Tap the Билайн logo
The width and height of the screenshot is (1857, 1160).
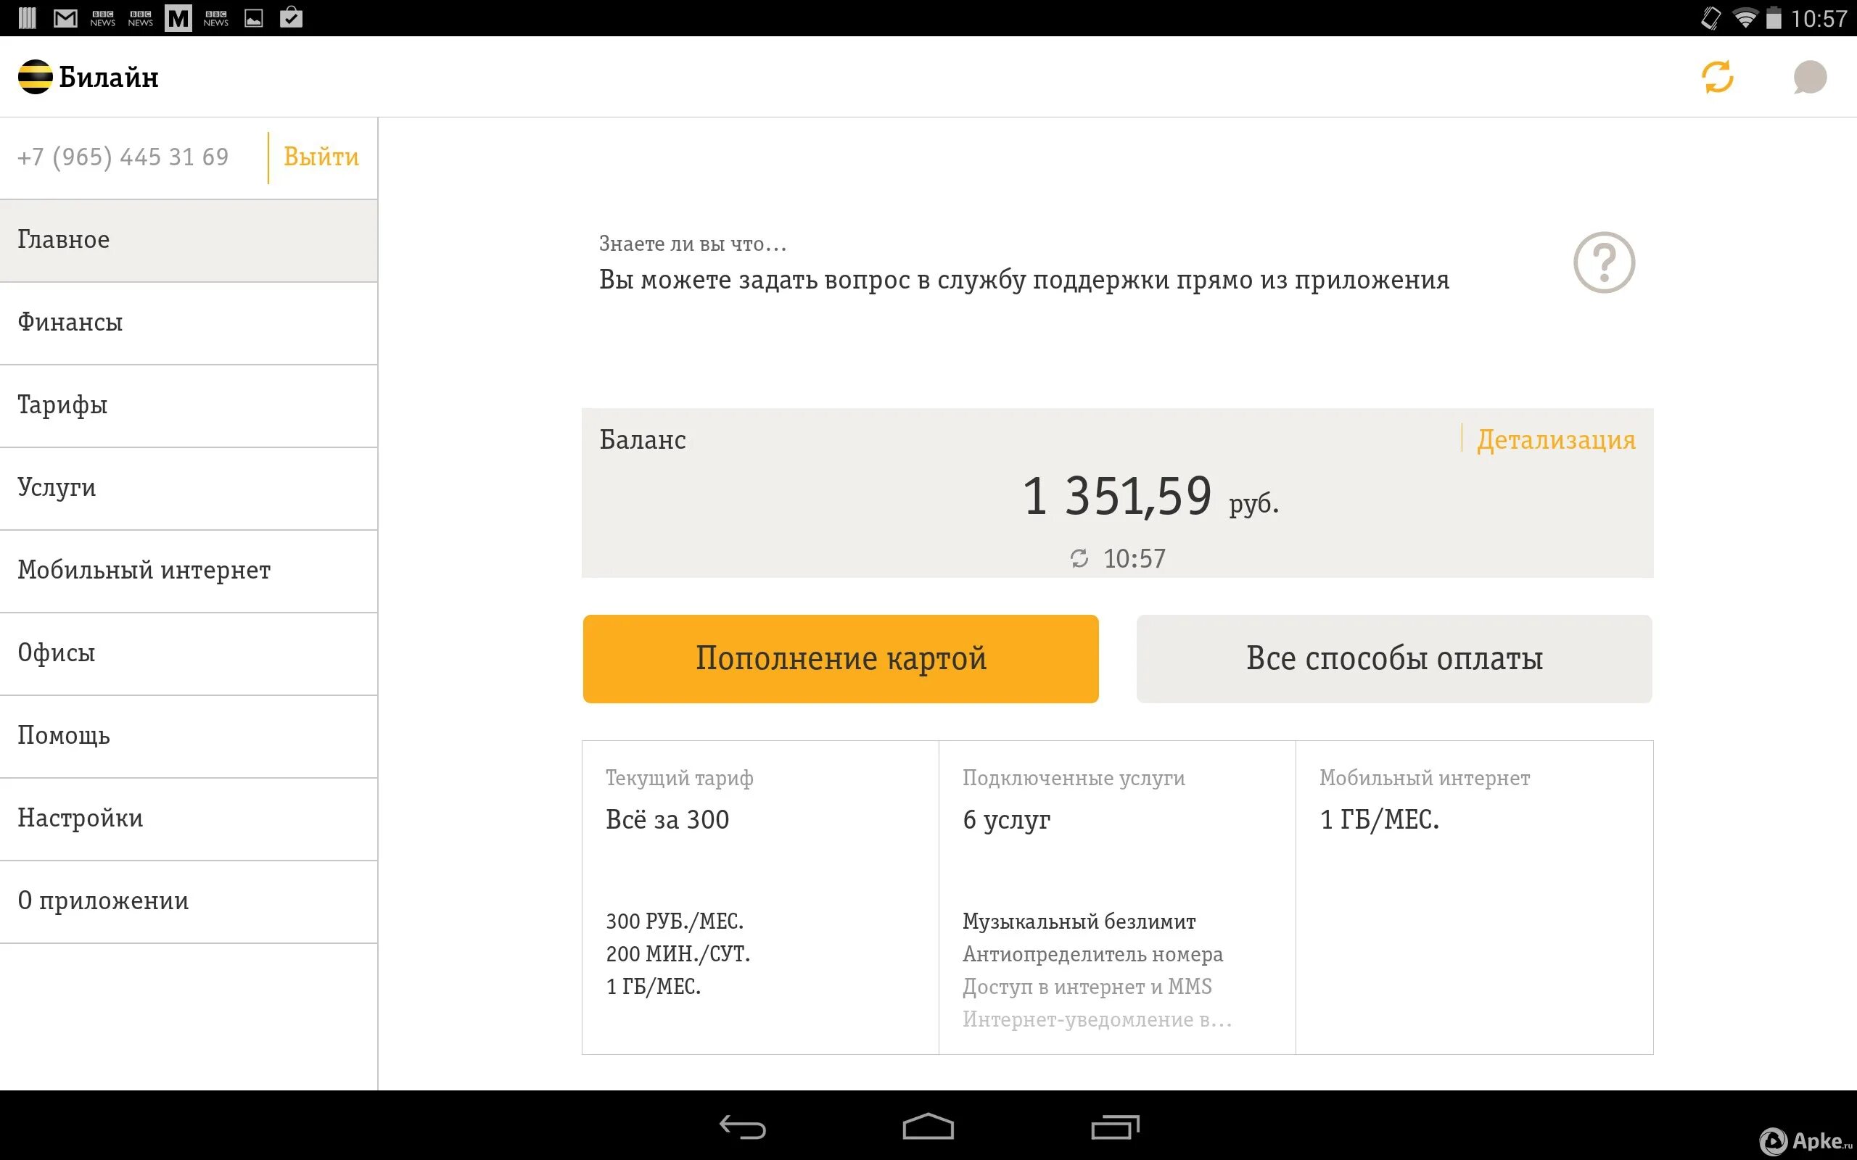click(88, 77)
